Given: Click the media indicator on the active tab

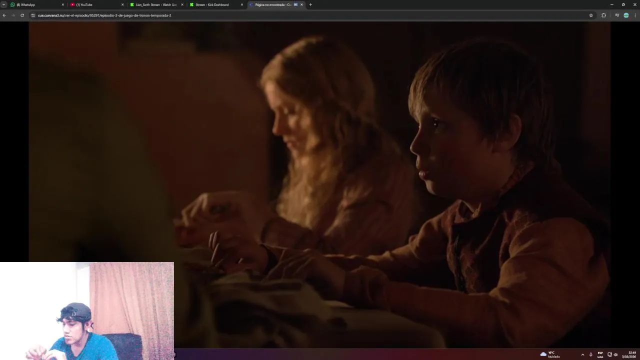Looking at the screenshot, I should [295, 4].
